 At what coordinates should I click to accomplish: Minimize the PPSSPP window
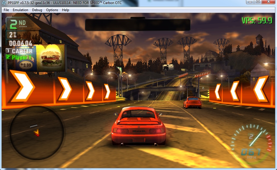click(x=250, y=2)
